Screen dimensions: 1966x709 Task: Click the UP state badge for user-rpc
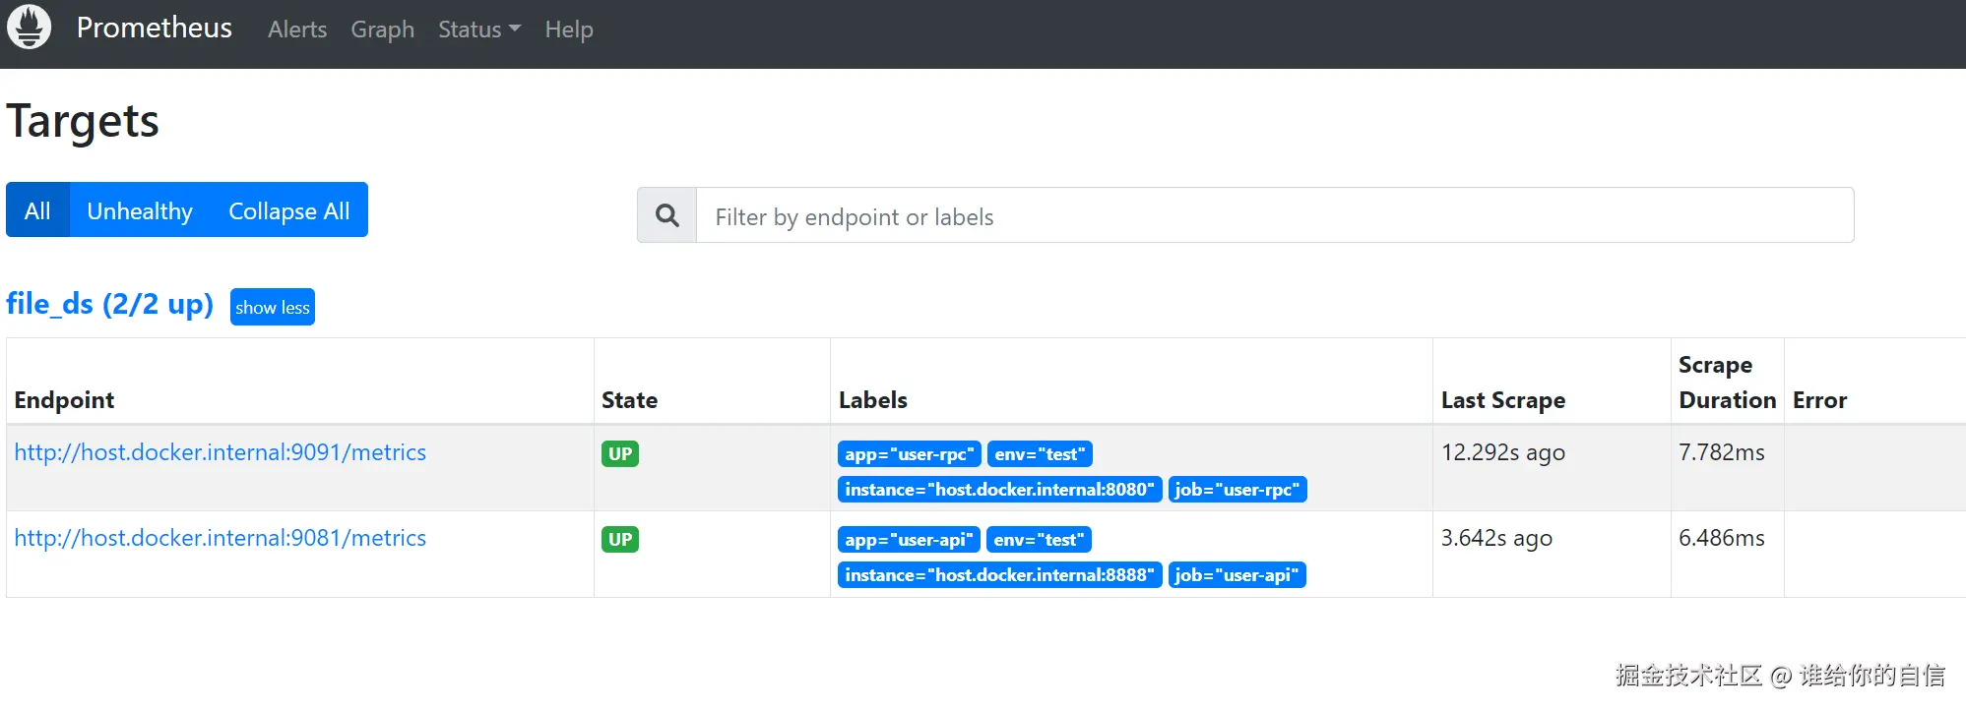click(620, 454)
